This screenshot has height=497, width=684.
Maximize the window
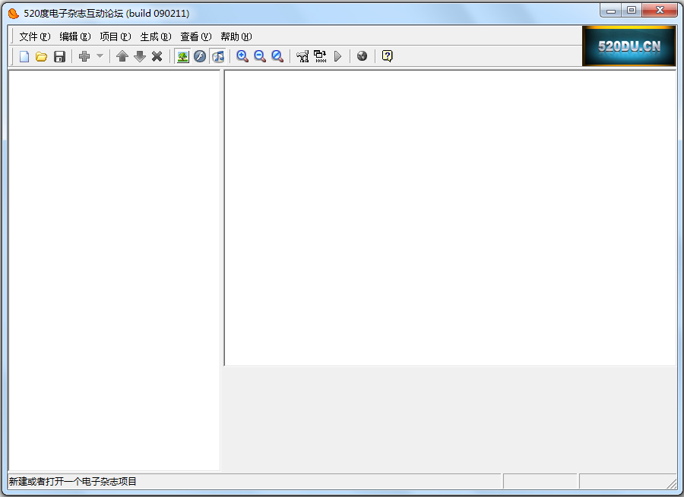(632, 11)
